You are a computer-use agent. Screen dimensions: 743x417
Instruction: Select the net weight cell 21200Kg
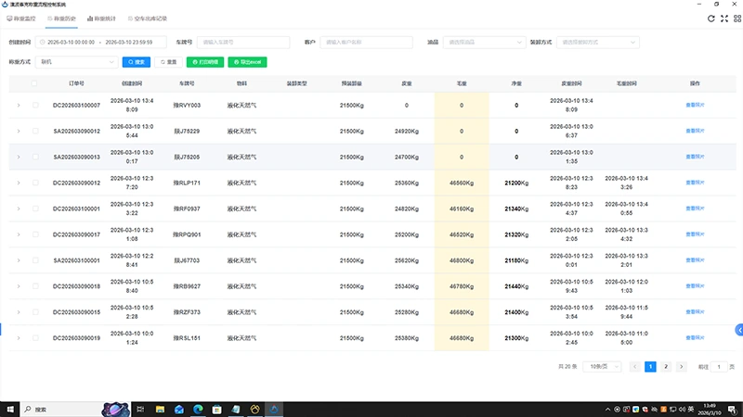pyautogui.click(x=516, y=183)
